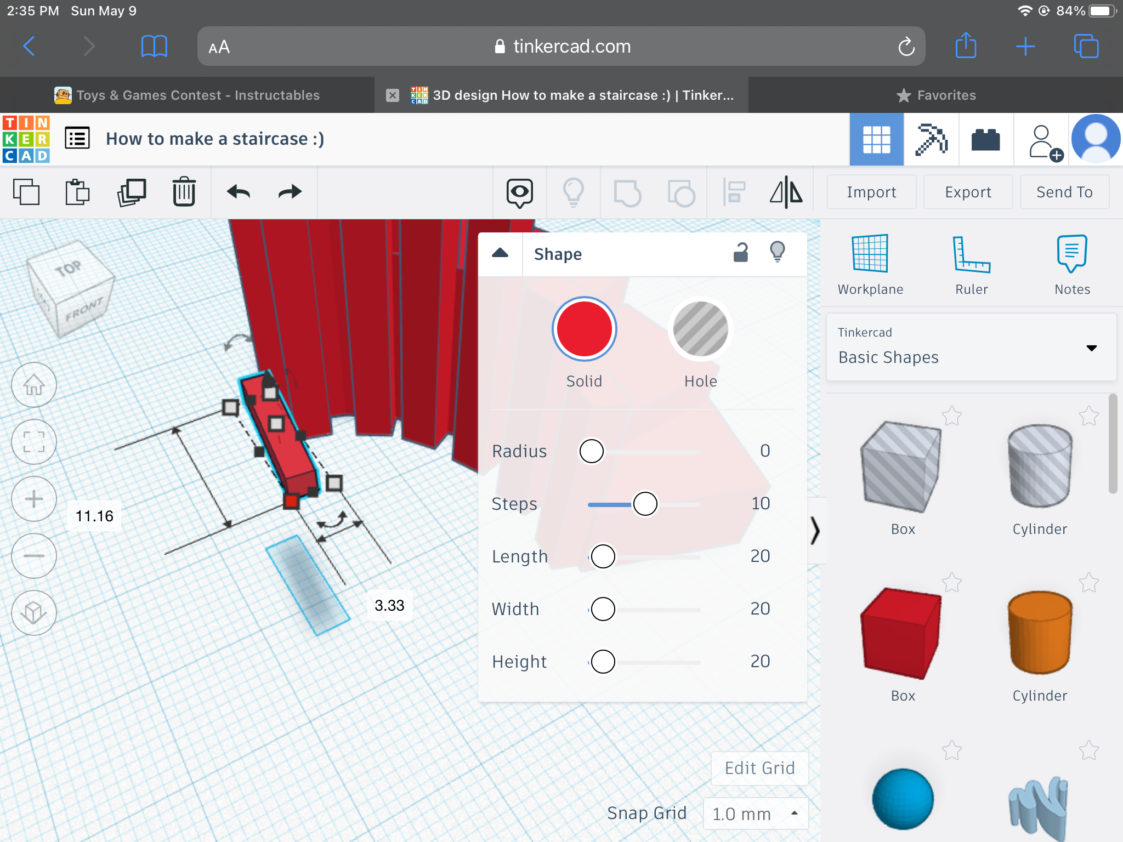
Task: Switch to Toys & Games Contest tab
Action: pos(187,95)
